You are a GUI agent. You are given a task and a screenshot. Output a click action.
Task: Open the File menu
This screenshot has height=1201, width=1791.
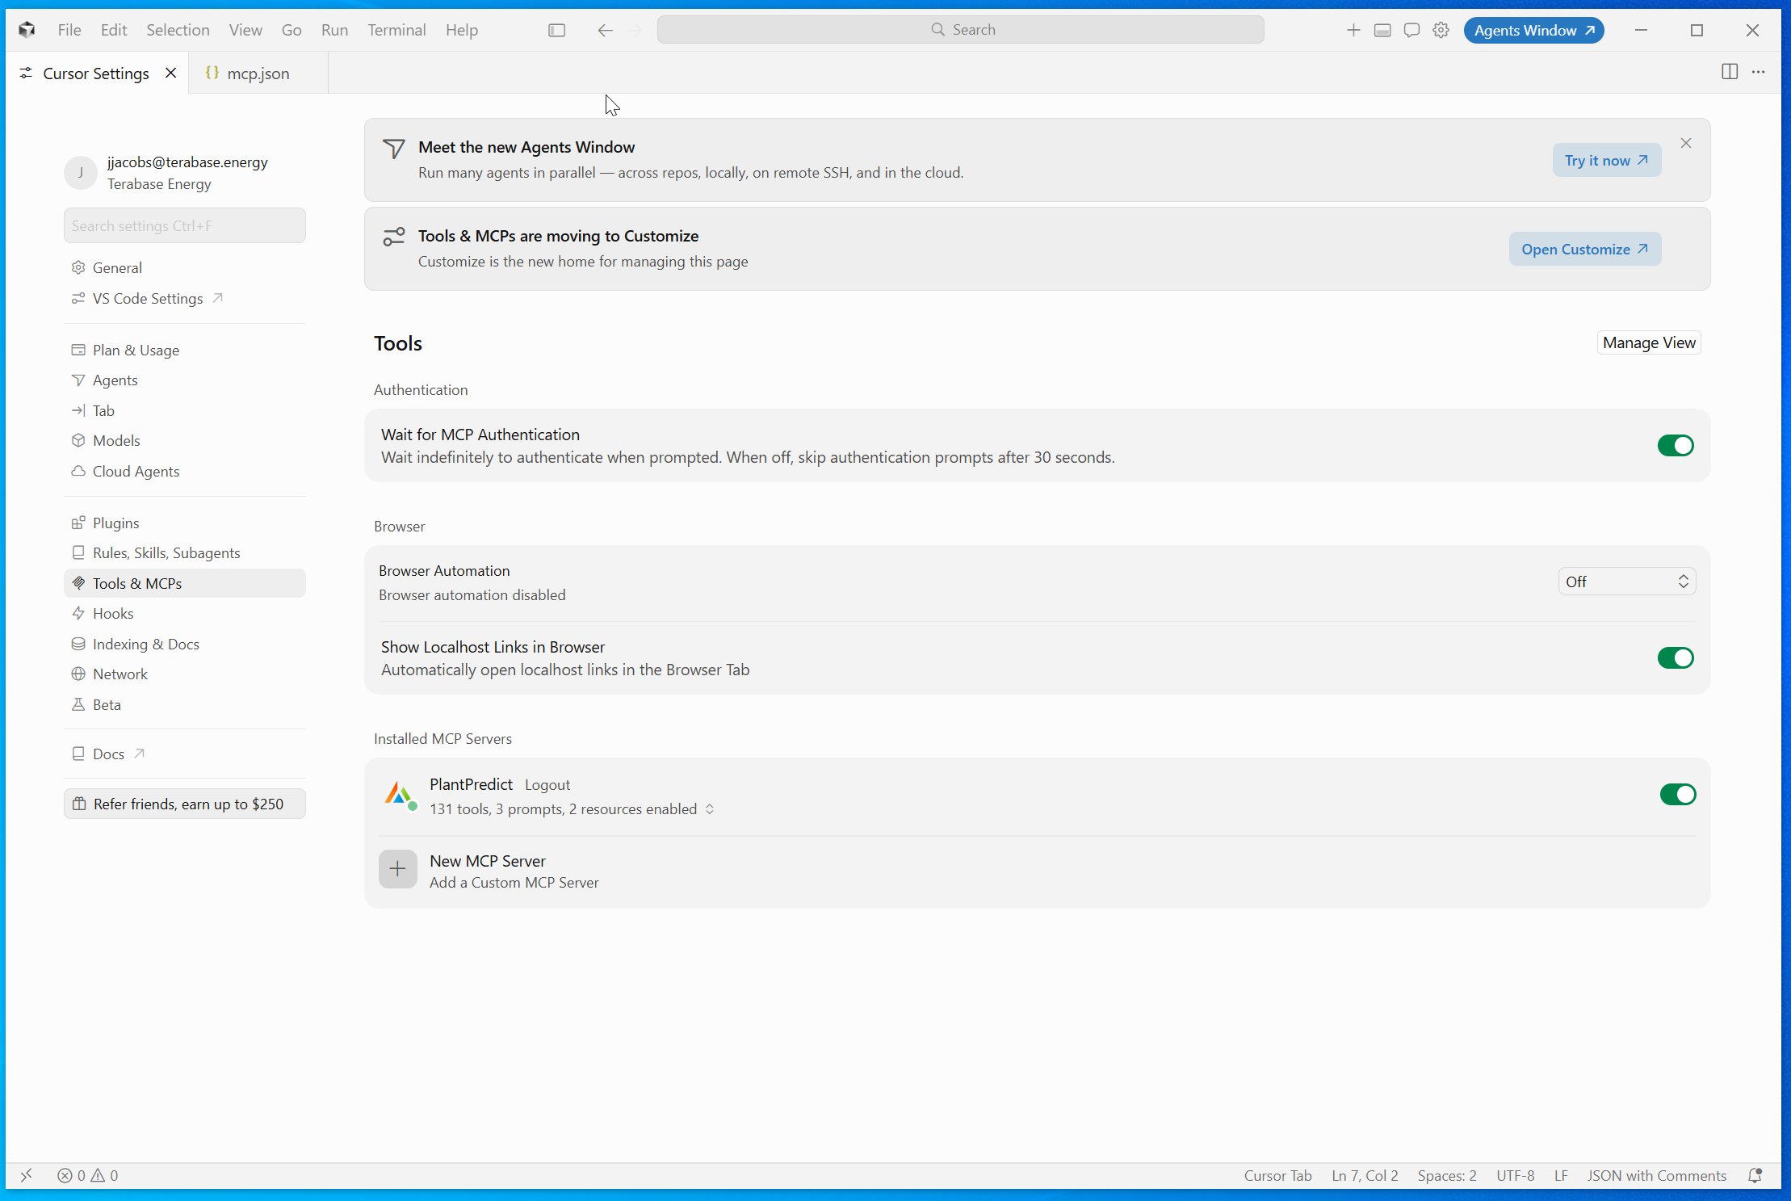click(x=69, y=30)
